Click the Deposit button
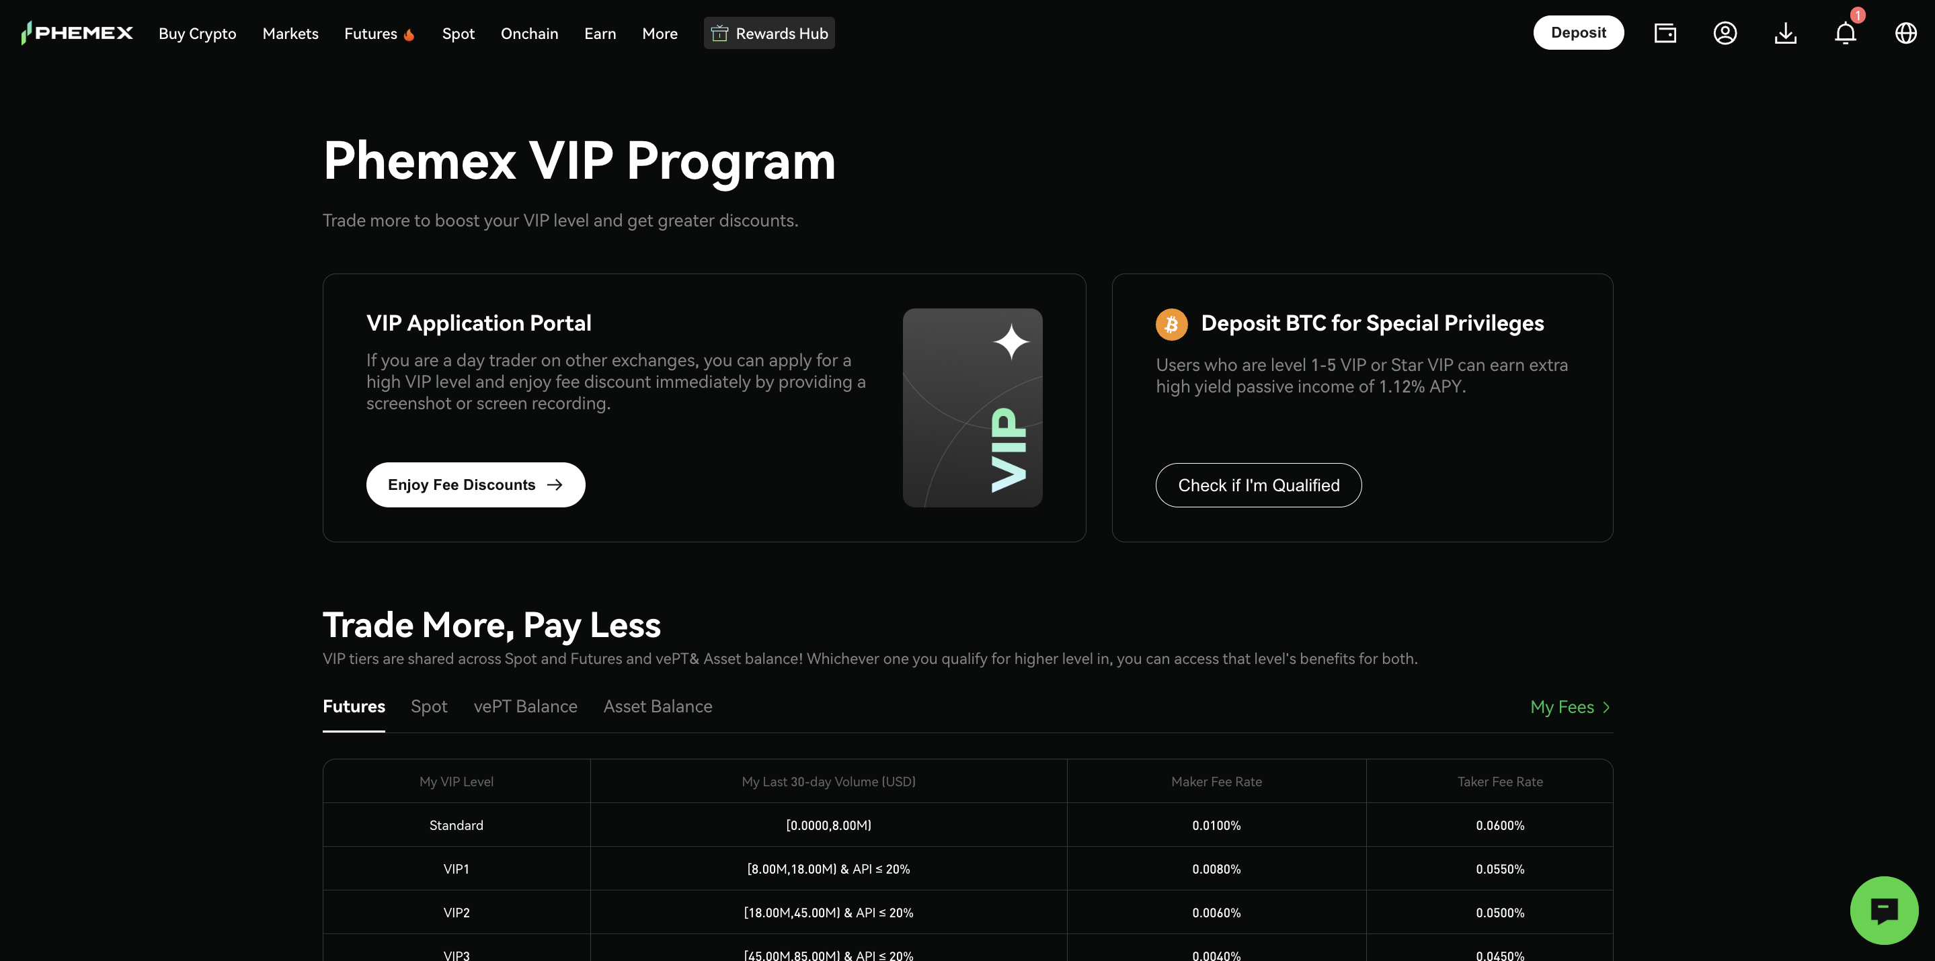Screen dimensions: 1935x961 1578,32
